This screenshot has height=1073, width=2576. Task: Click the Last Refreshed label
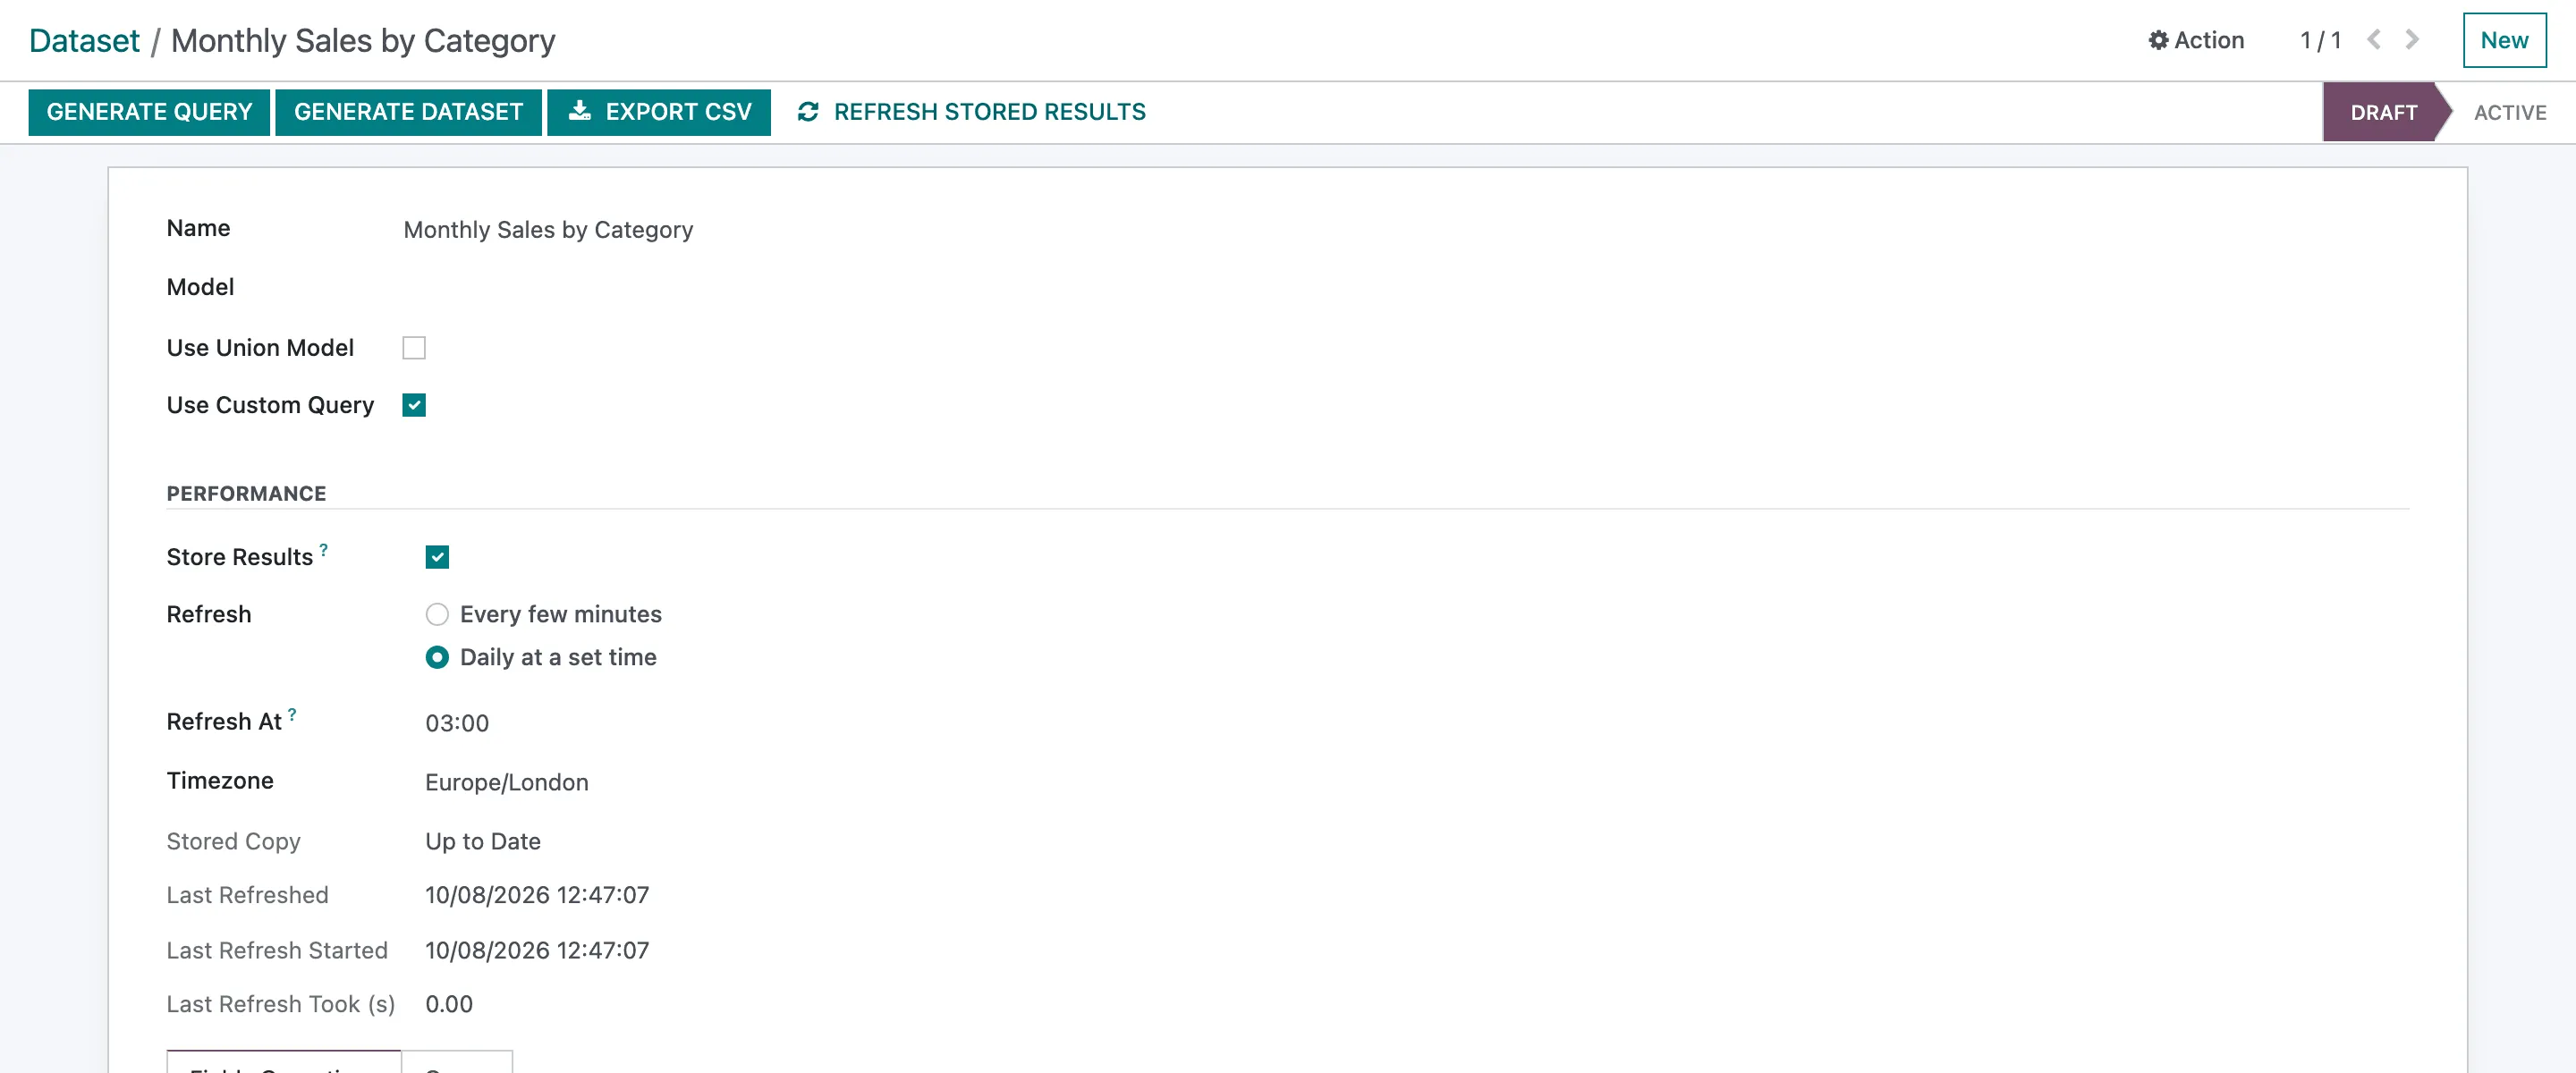click(247, 895)
